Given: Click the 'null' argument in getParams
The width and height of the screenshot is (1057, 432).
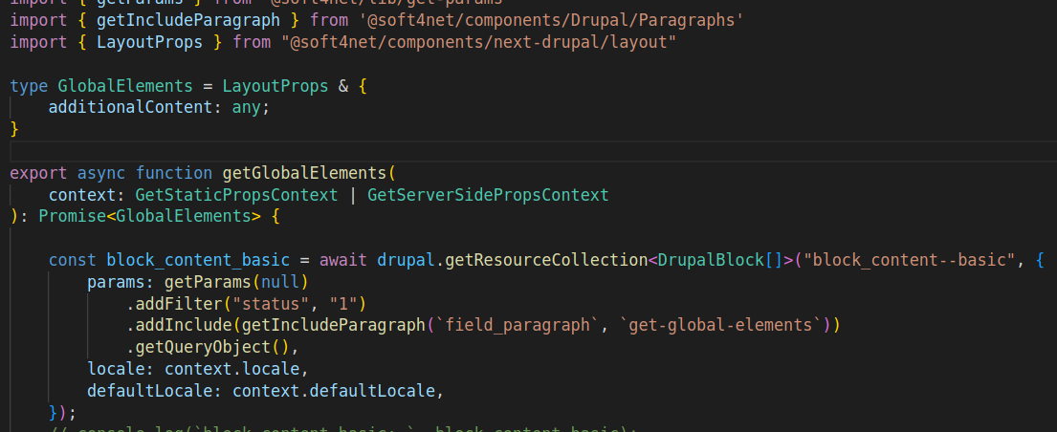Looking at the screenshot, I should (x=279, y=282).
